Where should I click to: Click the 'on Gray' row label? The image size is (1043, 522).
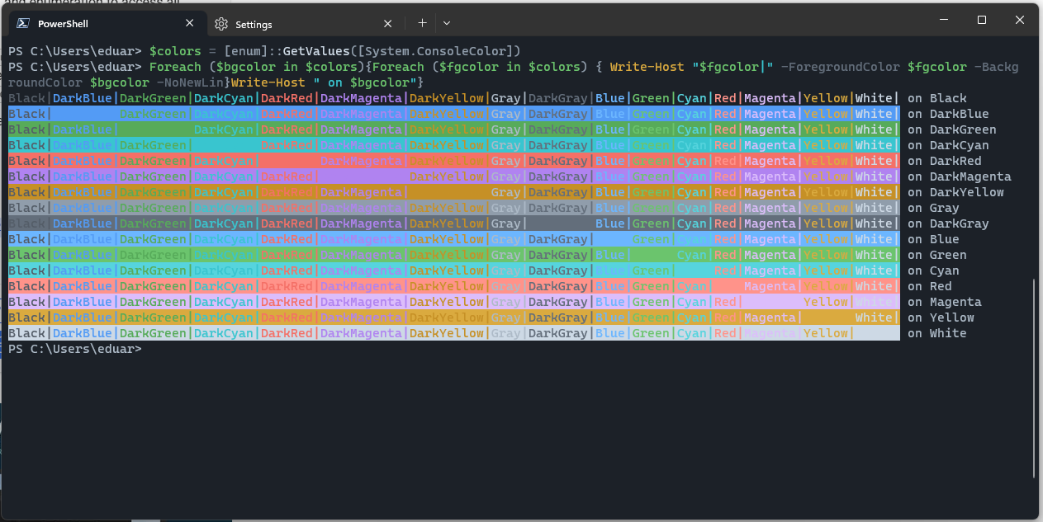[x=933, y=208]
